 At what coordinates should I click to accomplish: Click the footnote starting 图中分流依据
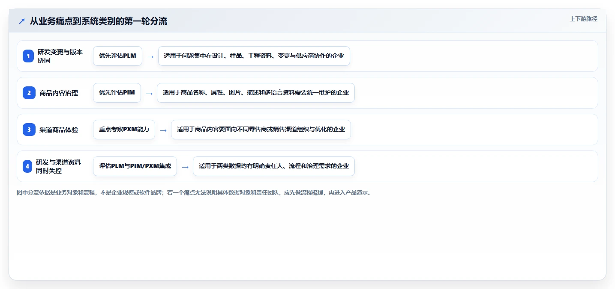coord(194,192)
